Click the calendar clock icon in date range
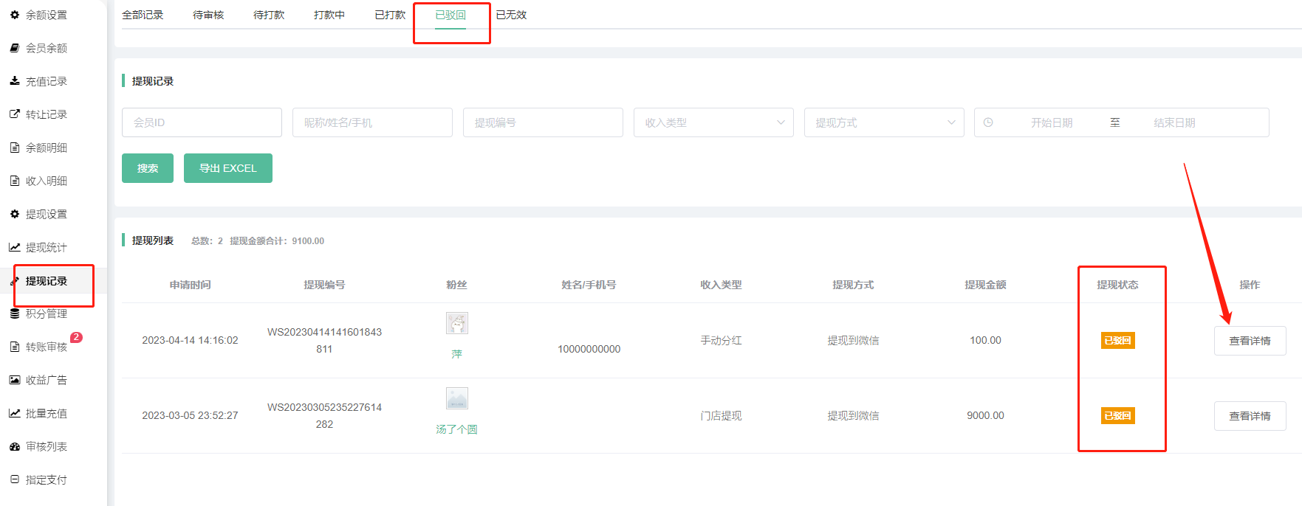This screenshot has width=1302, height=506. coord(988,122)
